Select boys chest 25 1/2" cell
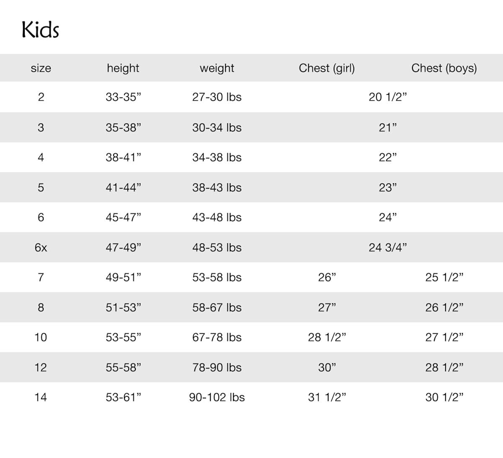Image resolution: width=503 pixels, height=458 pixels. 444,277
